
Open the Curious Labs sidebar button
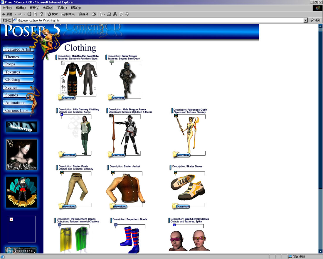pyautogui.click(x=18, y=110)
